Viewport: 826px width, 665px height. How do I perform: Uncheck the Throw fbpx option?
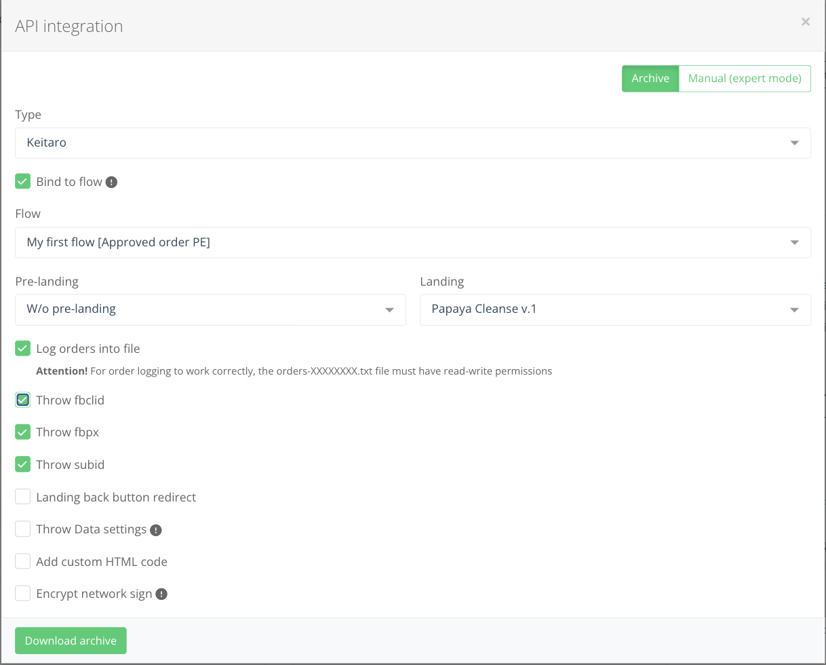pyautogui.click(x=23, y=432)
